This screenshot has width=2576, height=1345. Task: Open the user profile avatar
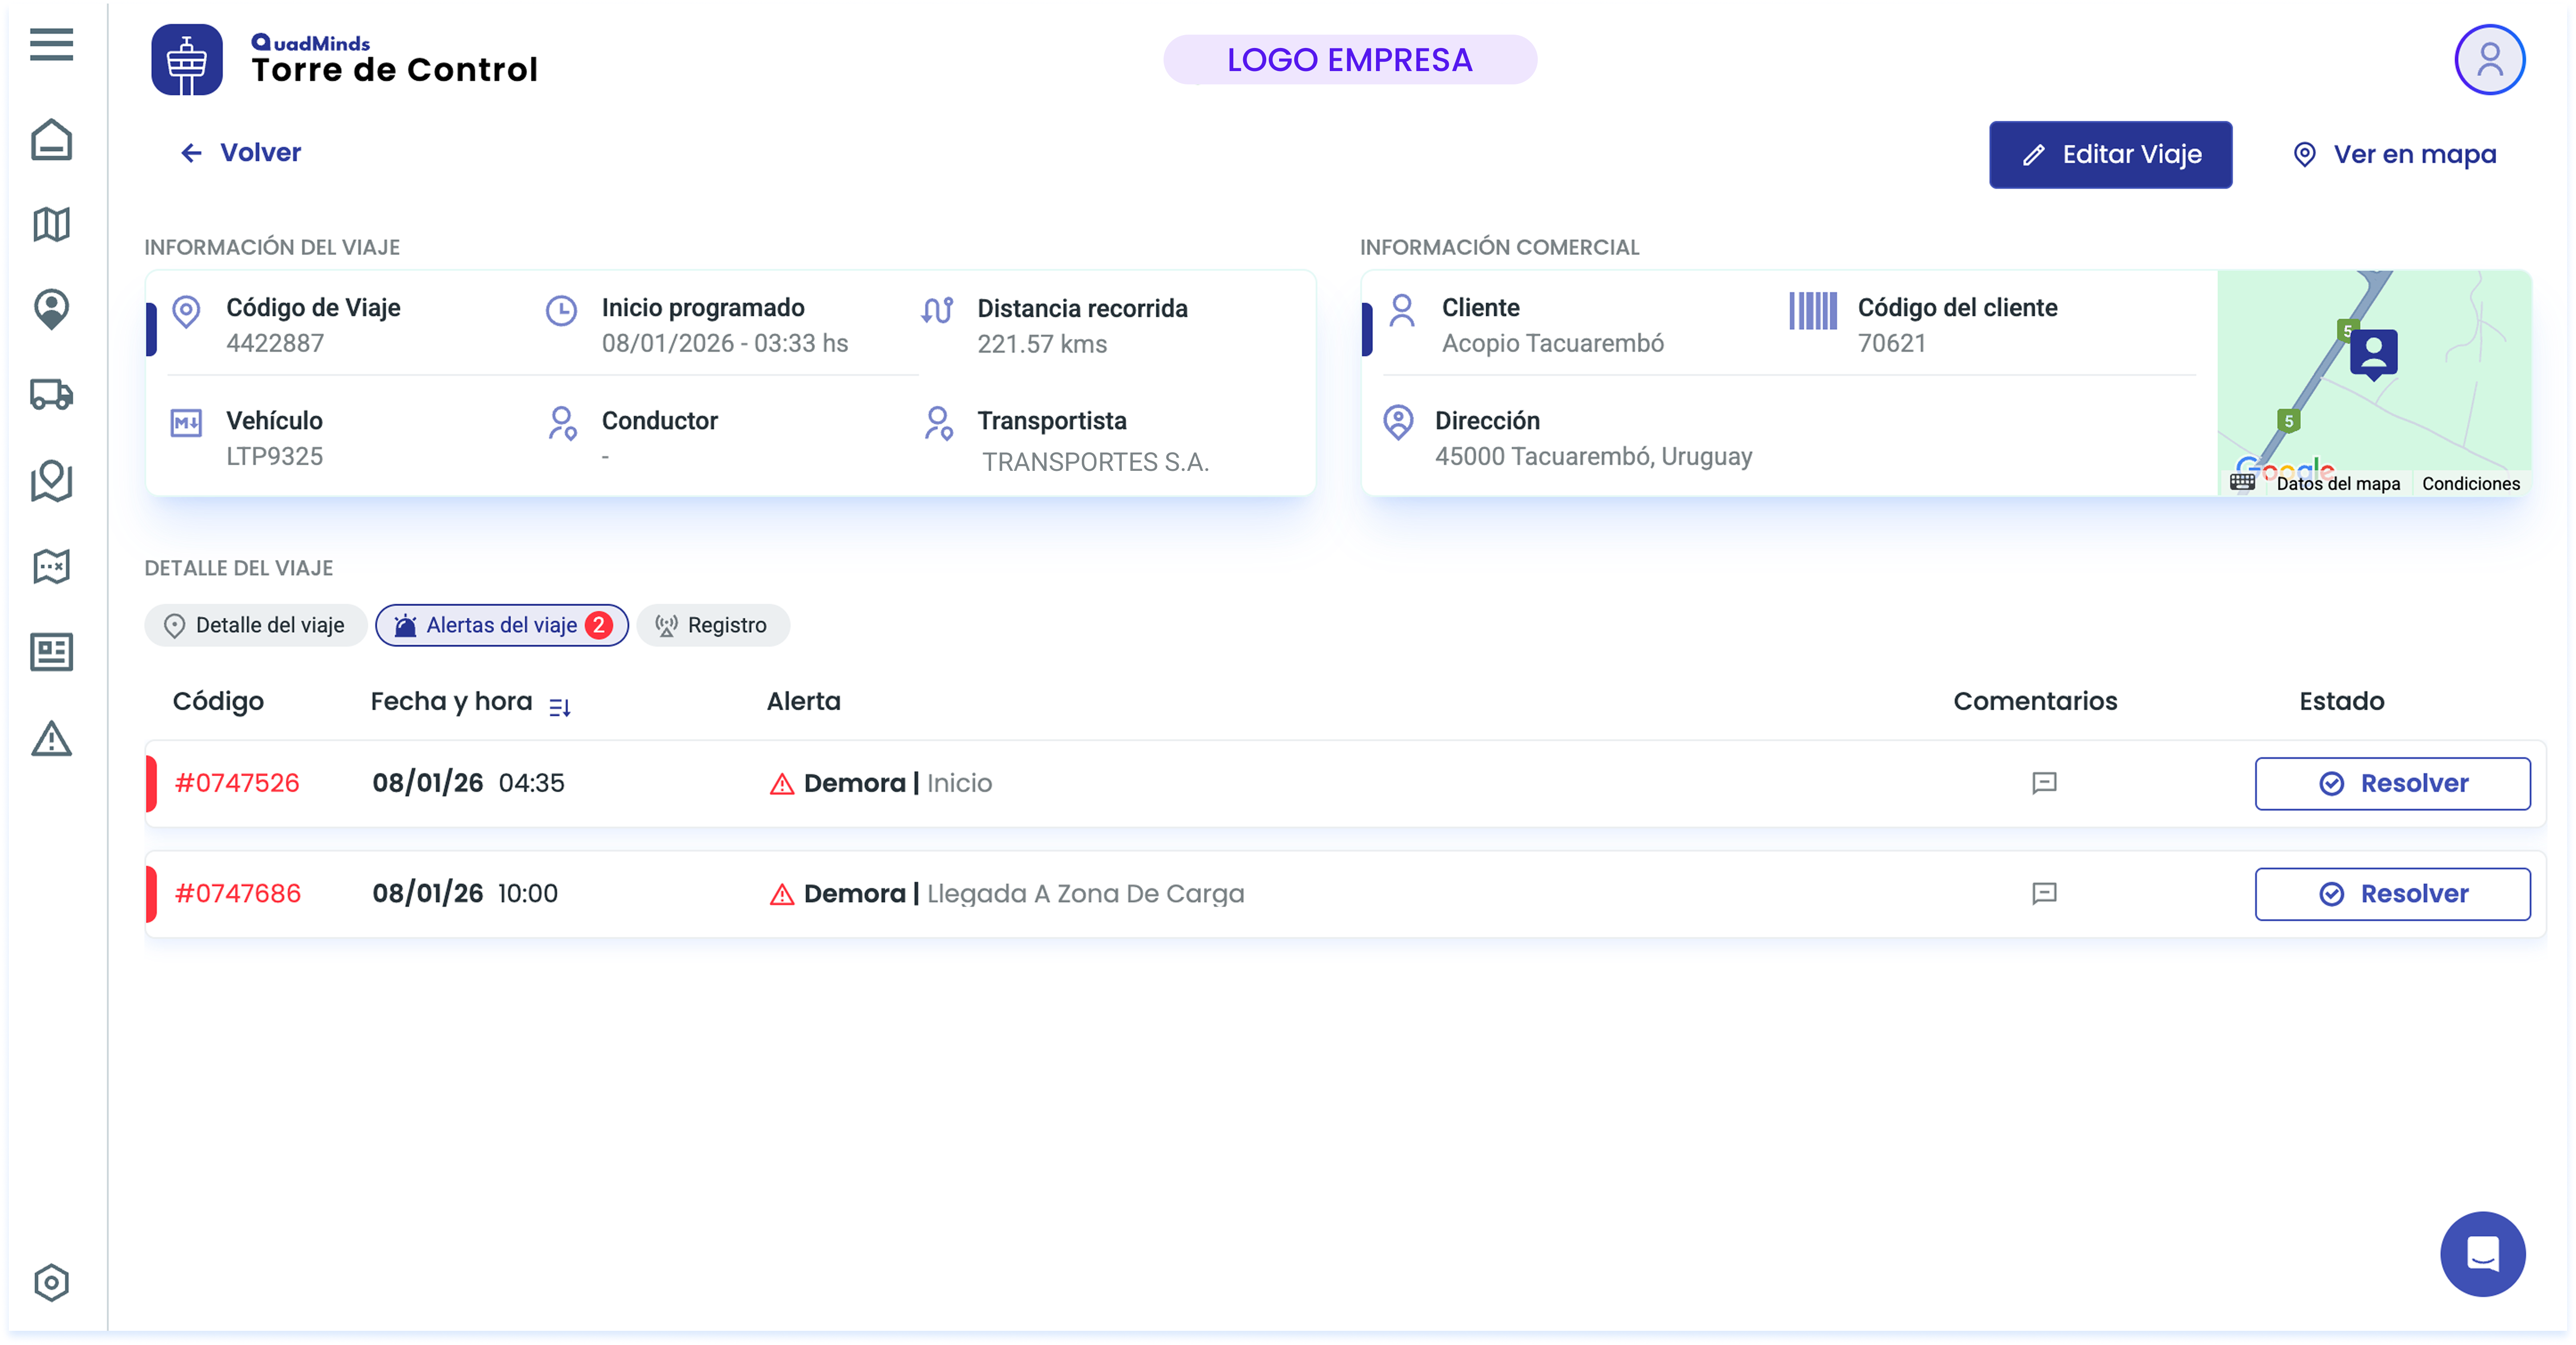[x=2489, y=60]
